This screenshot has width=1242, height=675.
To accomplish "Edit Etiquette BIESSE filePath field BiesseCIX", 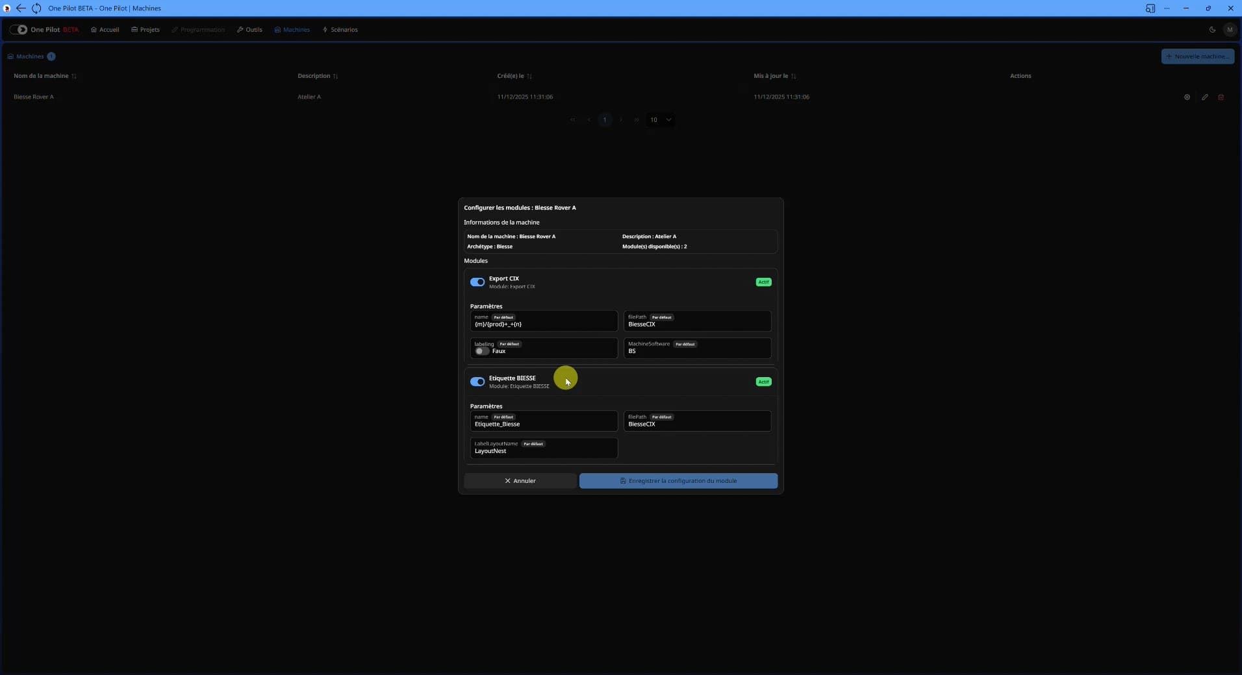I will click(697, 421).
